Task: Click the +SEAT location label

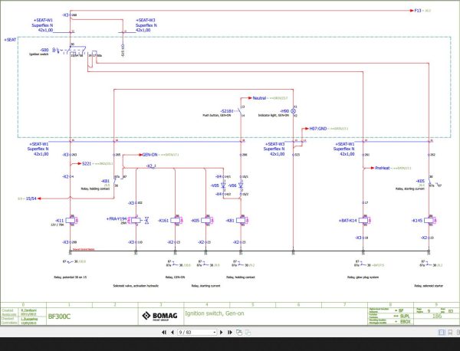Action: pos(10,40)
